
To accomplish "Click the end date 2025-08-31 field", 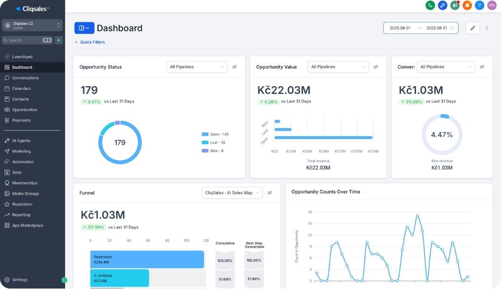I will click(436, 28).
